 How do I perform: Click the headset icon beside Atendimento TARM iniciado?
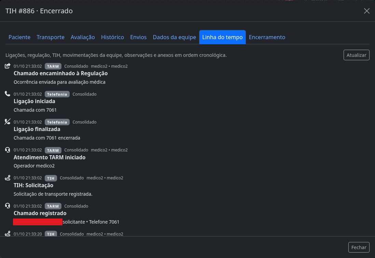click(8, 149)
